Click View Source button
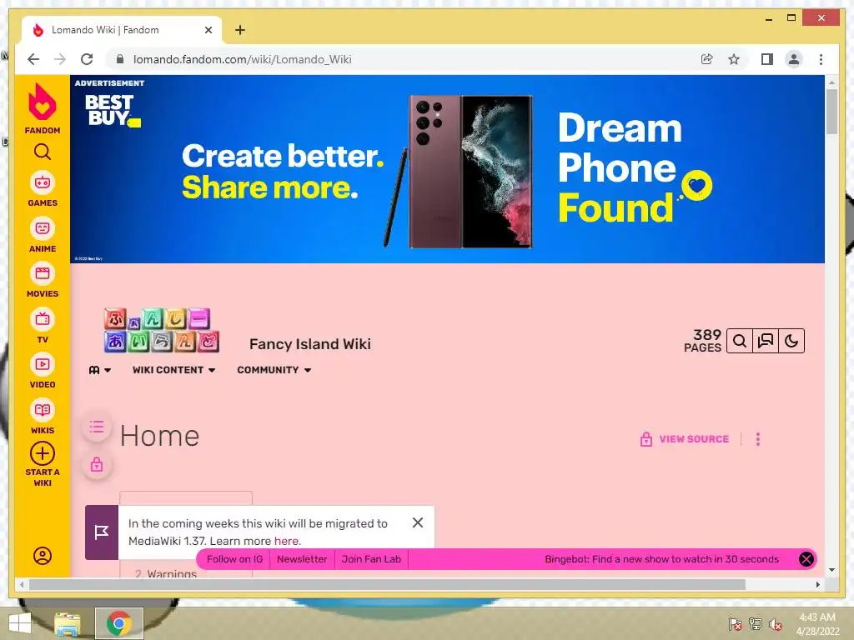854x640 pixels. (684, 439)
